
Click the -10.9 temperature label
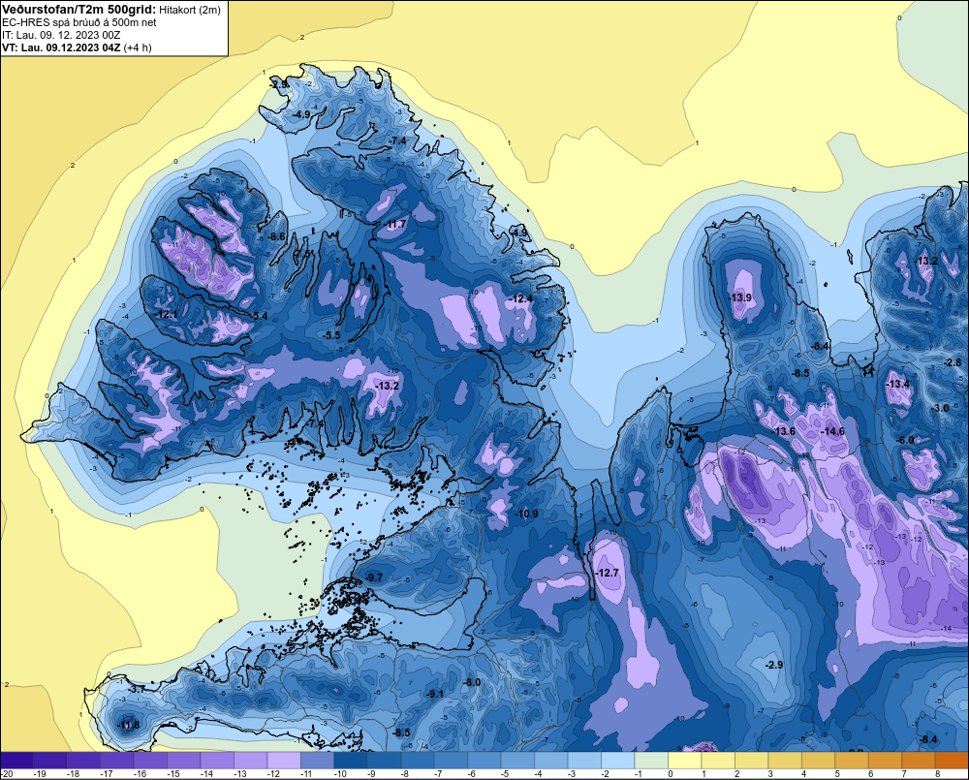click(x=527, y=514)
